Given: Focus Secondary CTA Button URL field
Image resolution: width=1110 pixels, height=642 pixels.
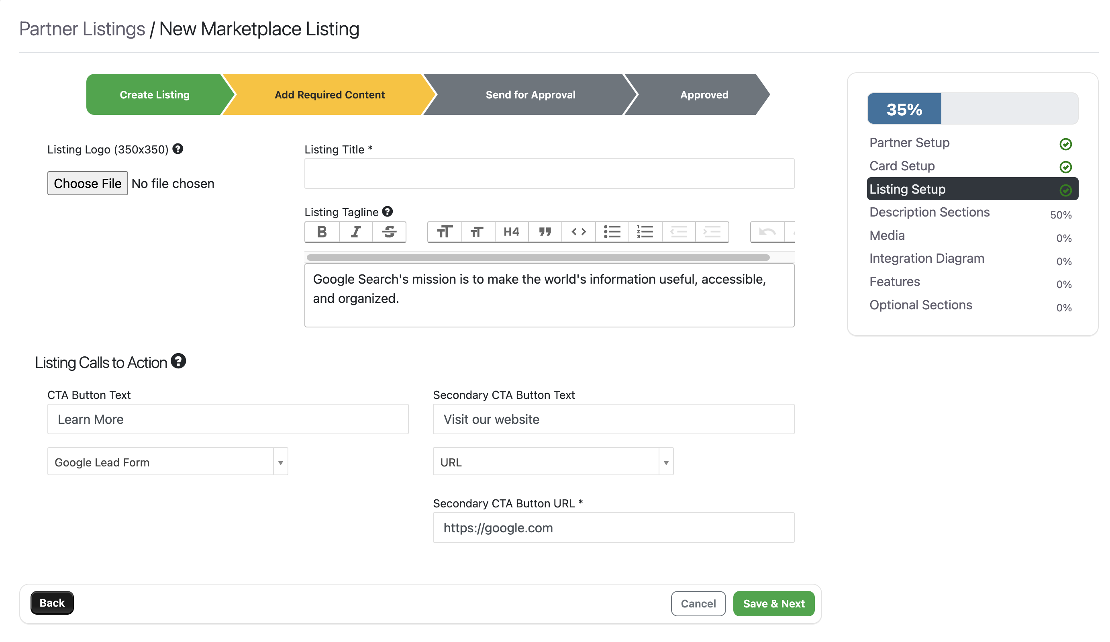Looking at the screenshot, I should coord(614,528).
